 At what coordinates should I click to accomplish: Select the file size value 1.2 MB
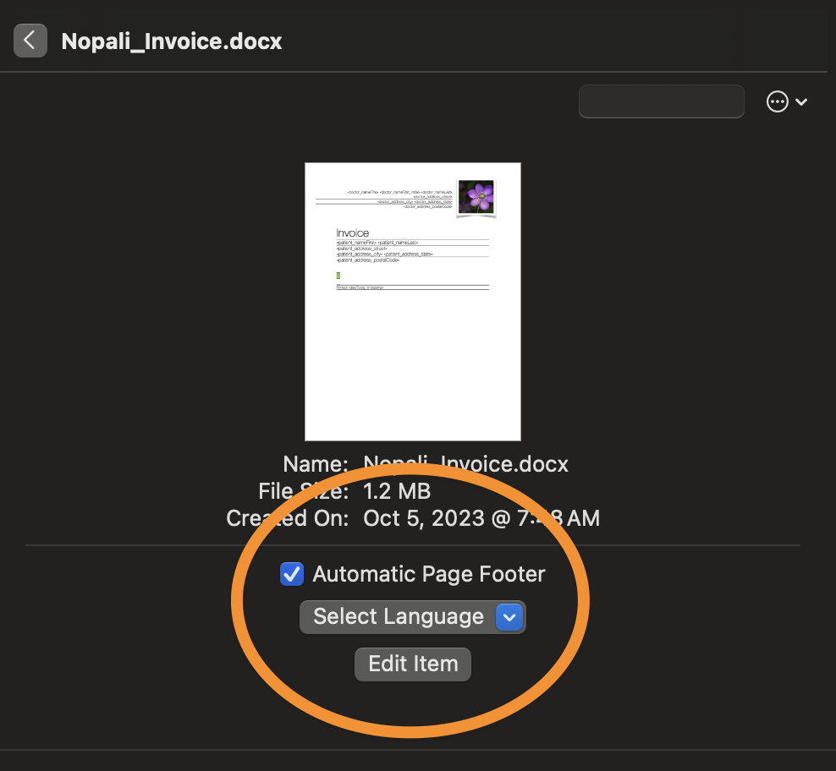coord(397,491)
